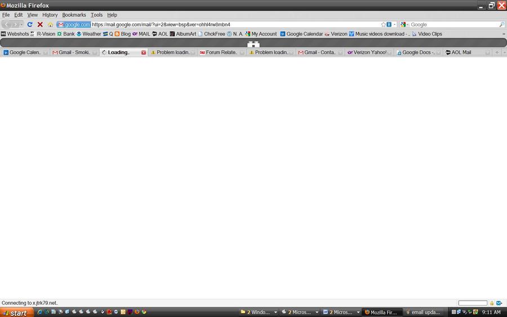Viewport: 507px width, 317px height.
Task: Switch to Gmail - Smoki.. tab
Action: pyautogui.click(x=74, y=52)
